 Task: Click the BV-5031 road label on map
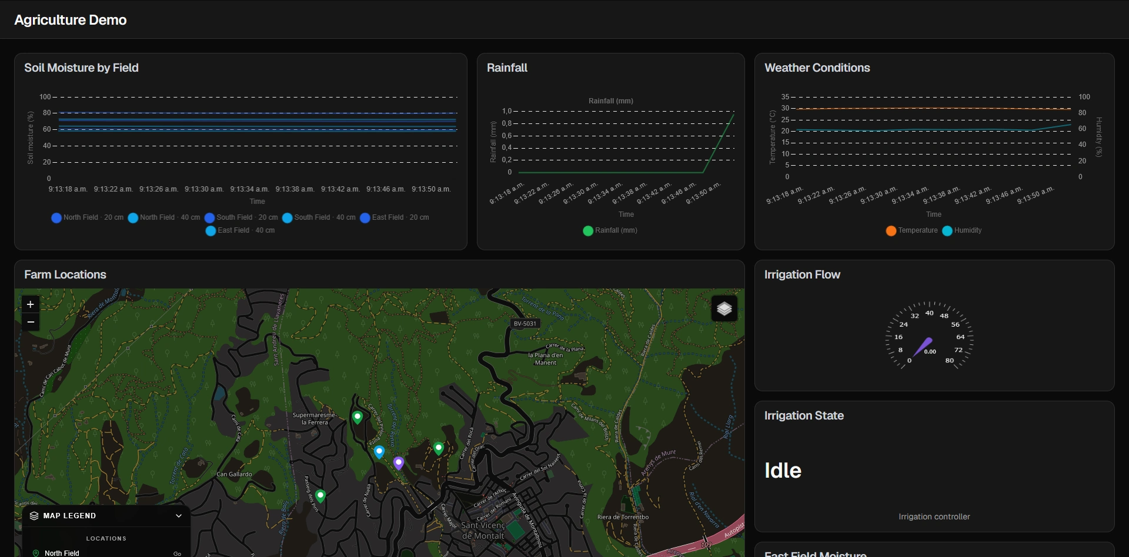coord(525,324)
